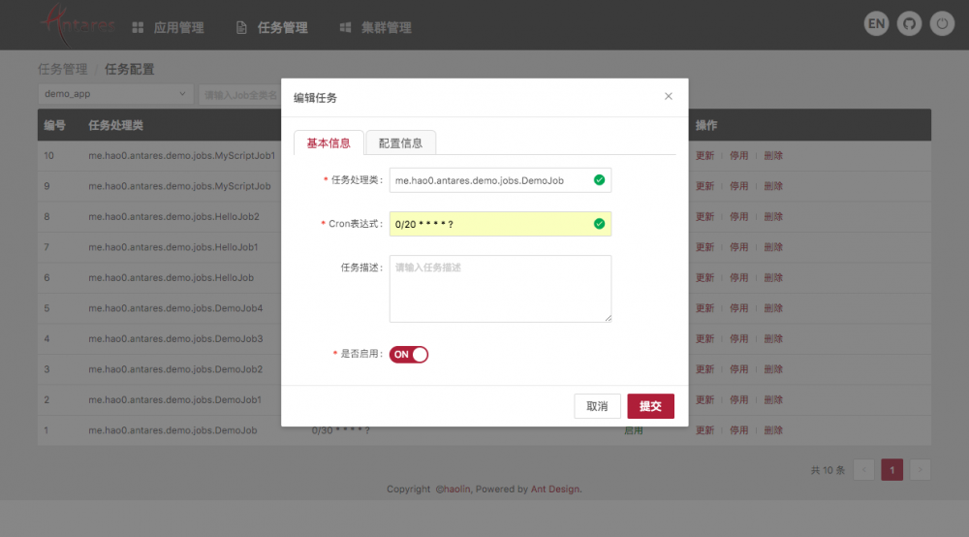Submit the form with 提交
This screenshot has width=969, height=537.
pyautogui.click(x=650, y=406)
